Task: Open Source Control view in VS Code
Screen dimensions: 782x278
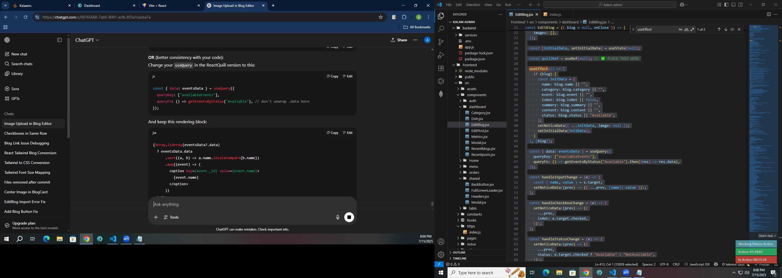Action: tap(441, 42)
